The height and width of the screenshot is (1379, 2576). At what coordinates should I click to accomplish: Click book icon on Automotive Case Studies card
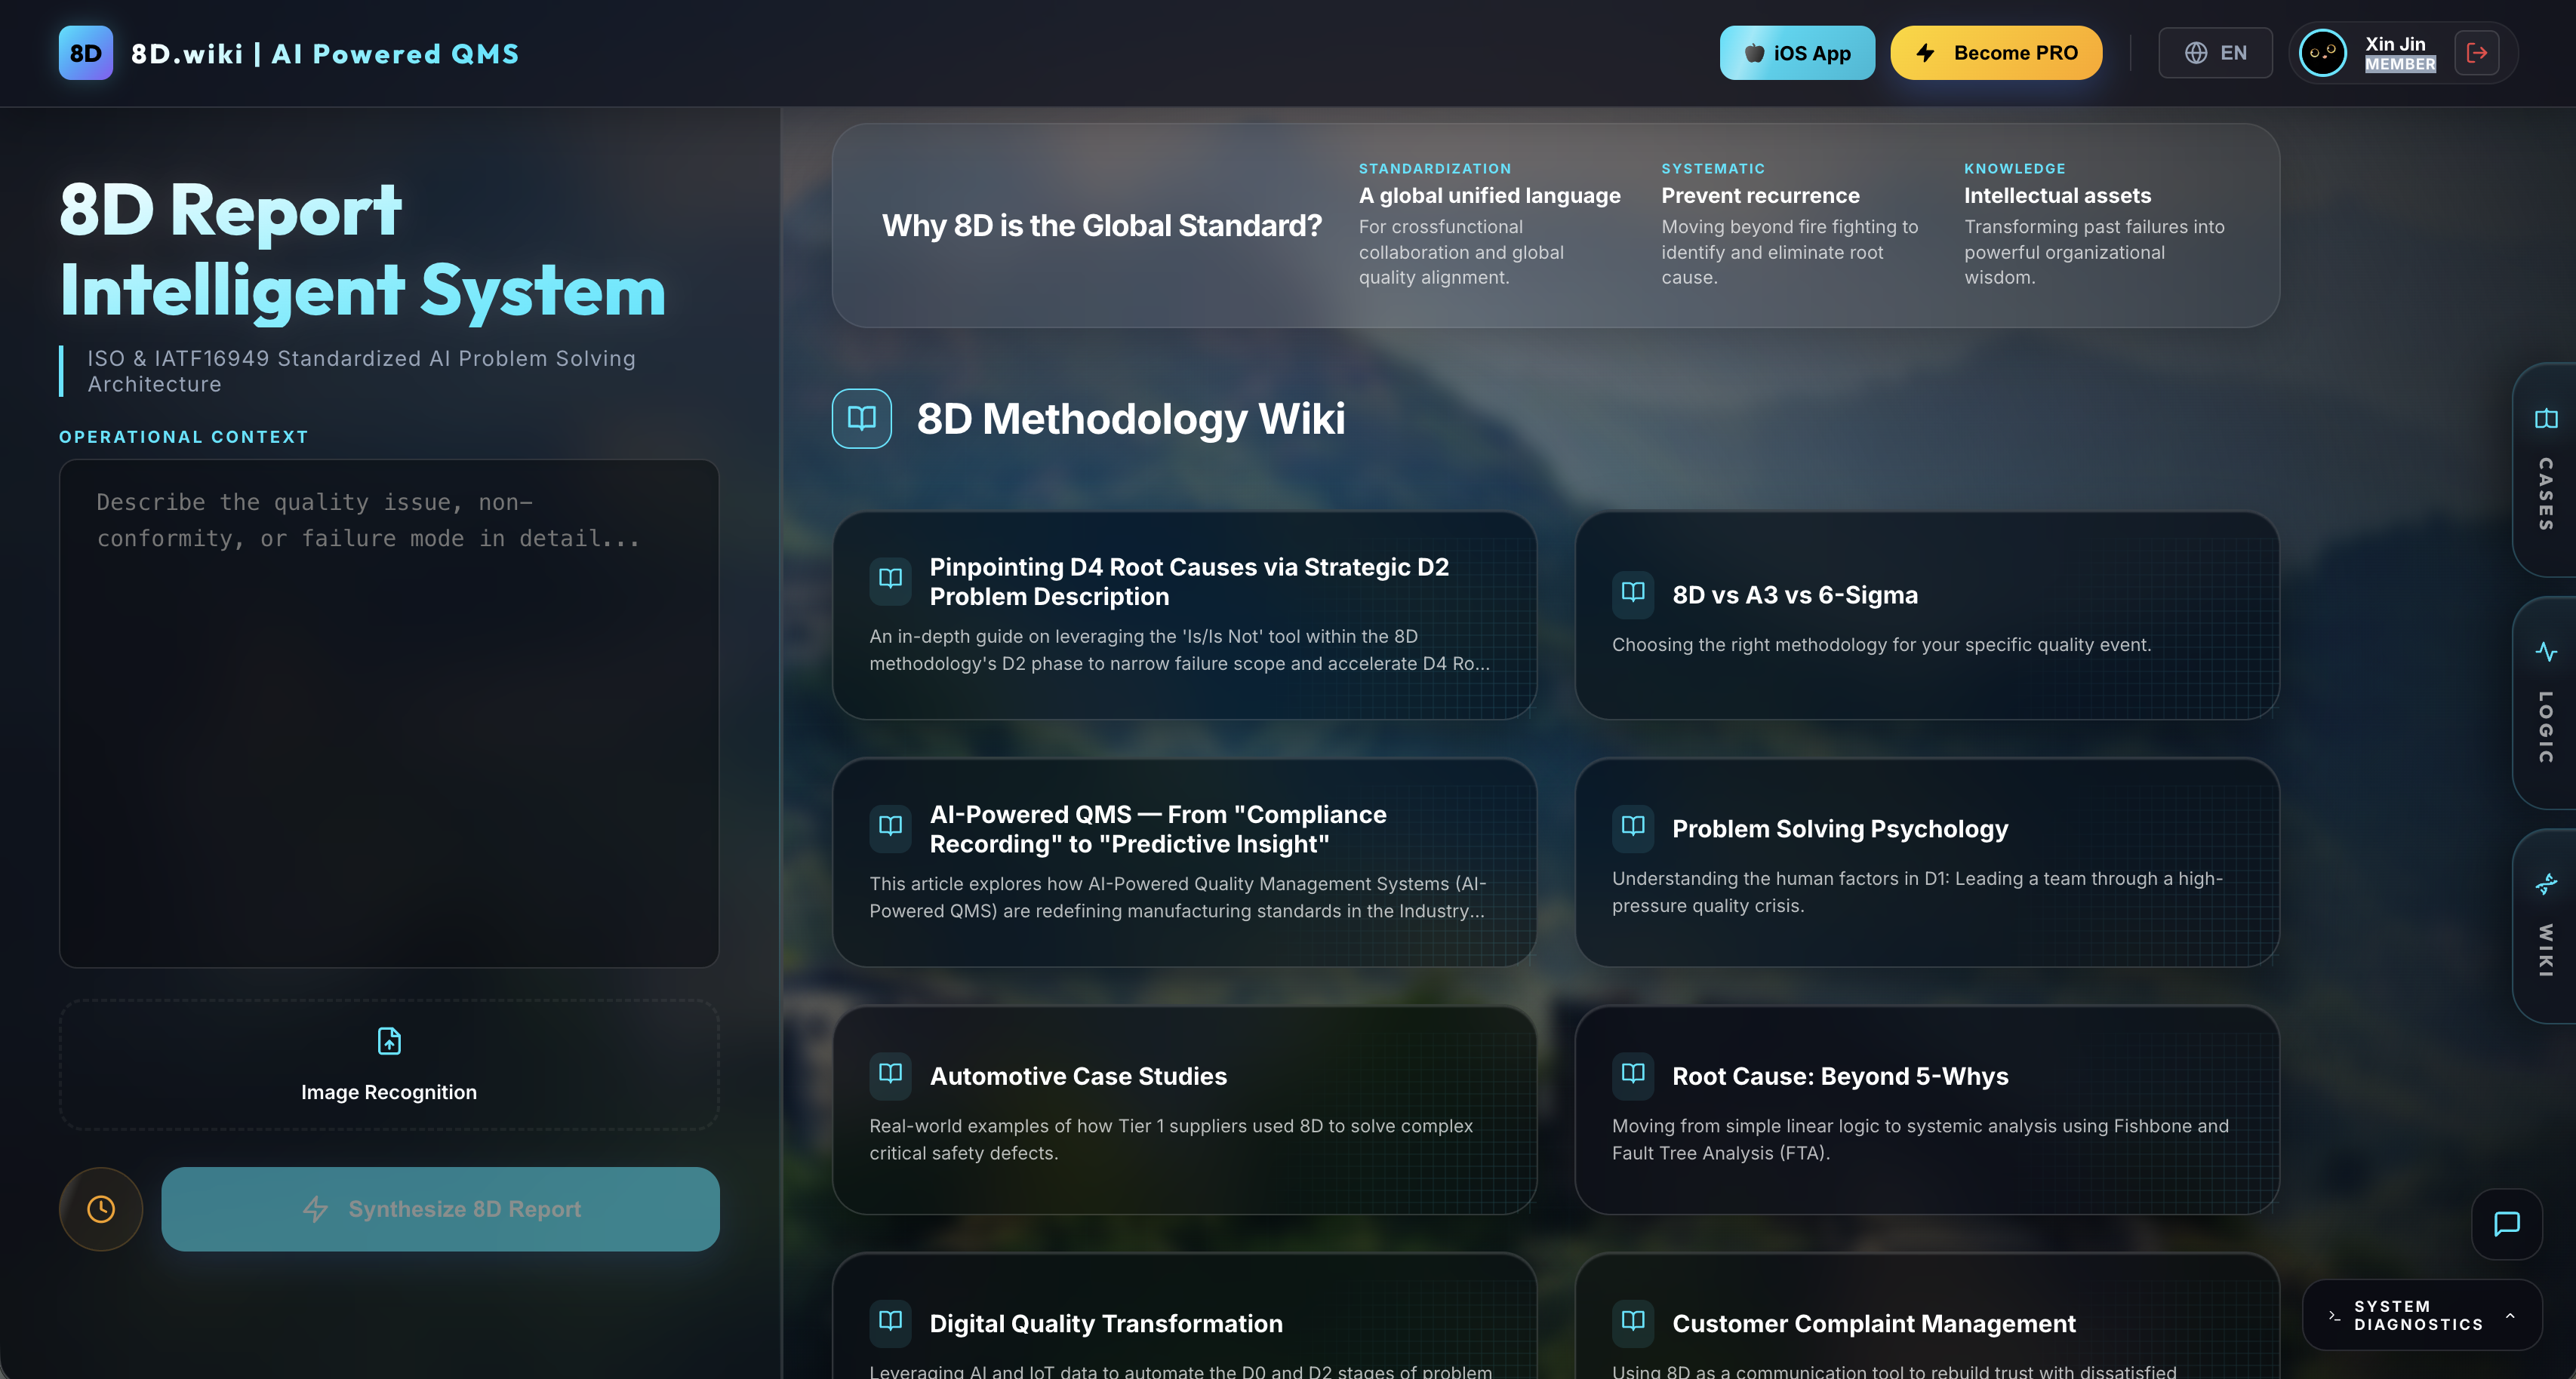(890, 1075)
